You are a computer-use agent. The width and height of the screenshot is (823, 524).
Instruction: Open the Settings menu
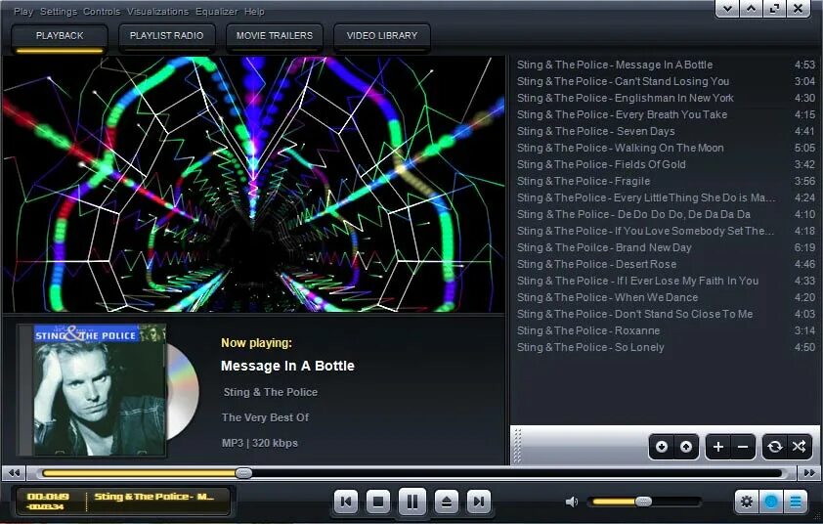point(59,11)
